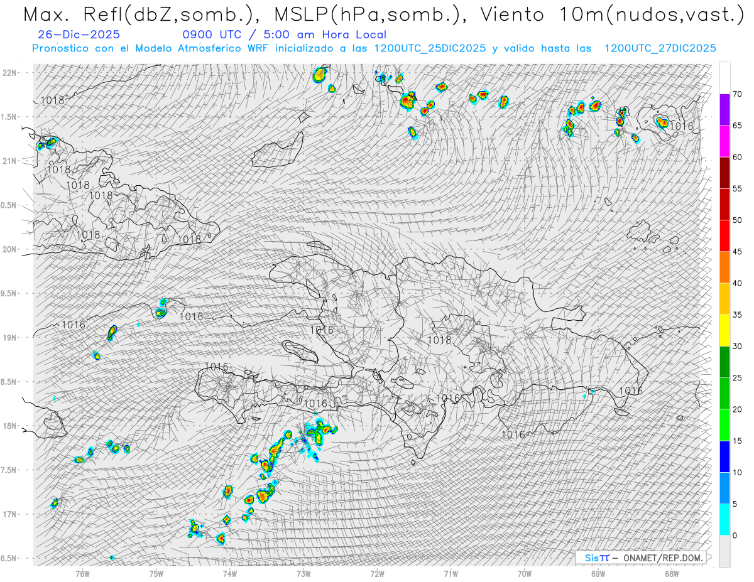The width and height of the screenshot is (754, 582).
Task: Click the '9.5N' latitude label
Action: click(8, 293)
